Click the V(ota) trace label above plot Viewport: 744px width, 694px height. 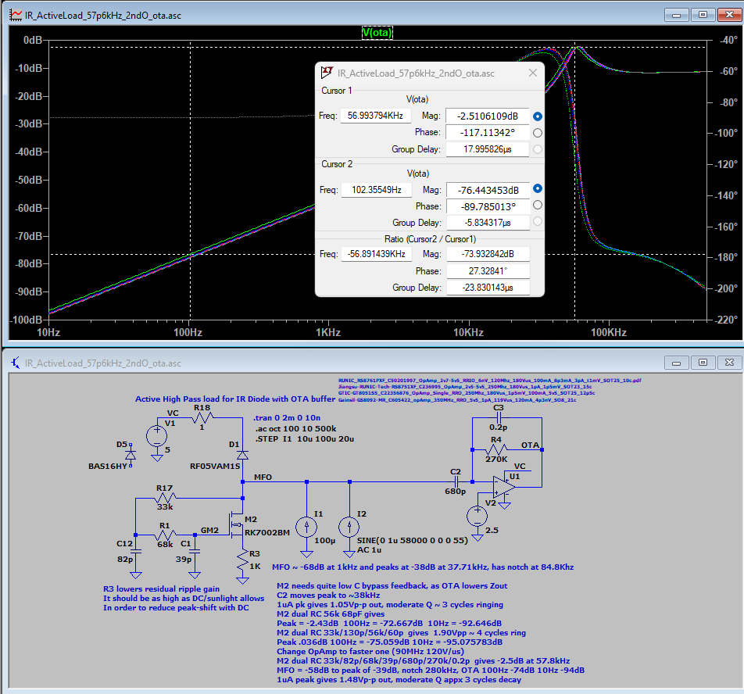[x=377, y=33]
